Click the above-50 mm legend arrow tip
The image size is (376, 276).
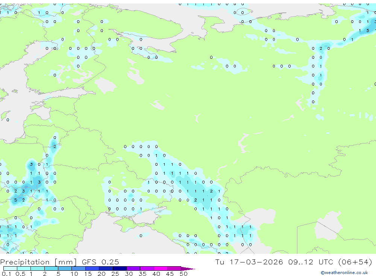[188, 269]
